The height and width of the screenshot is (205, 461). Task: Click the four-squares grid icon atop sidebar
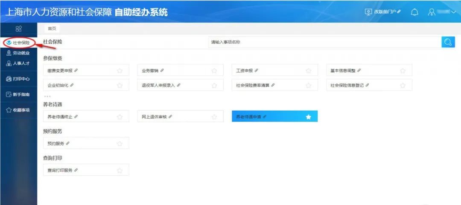coord(18,28)
